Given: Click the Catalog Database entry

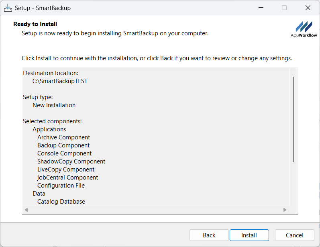Looking at the screenshot, I should (x=61, y=202).
